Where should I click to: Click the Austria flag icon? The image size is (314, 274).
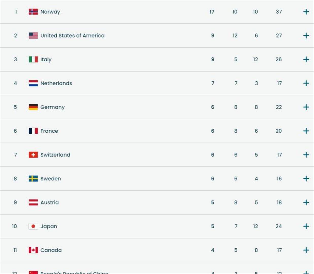[33, 202]
